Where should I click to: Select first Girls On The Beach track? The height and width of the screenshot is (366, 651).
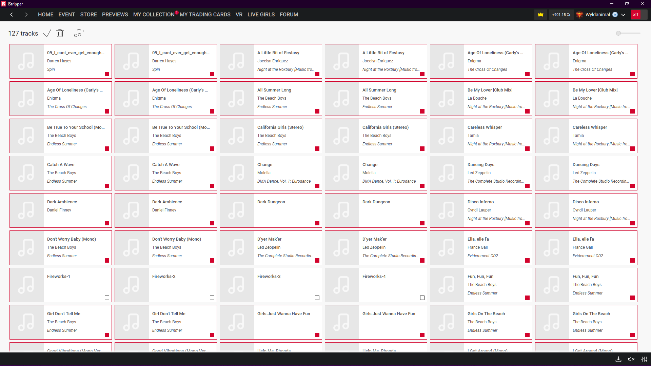(481, 322)
